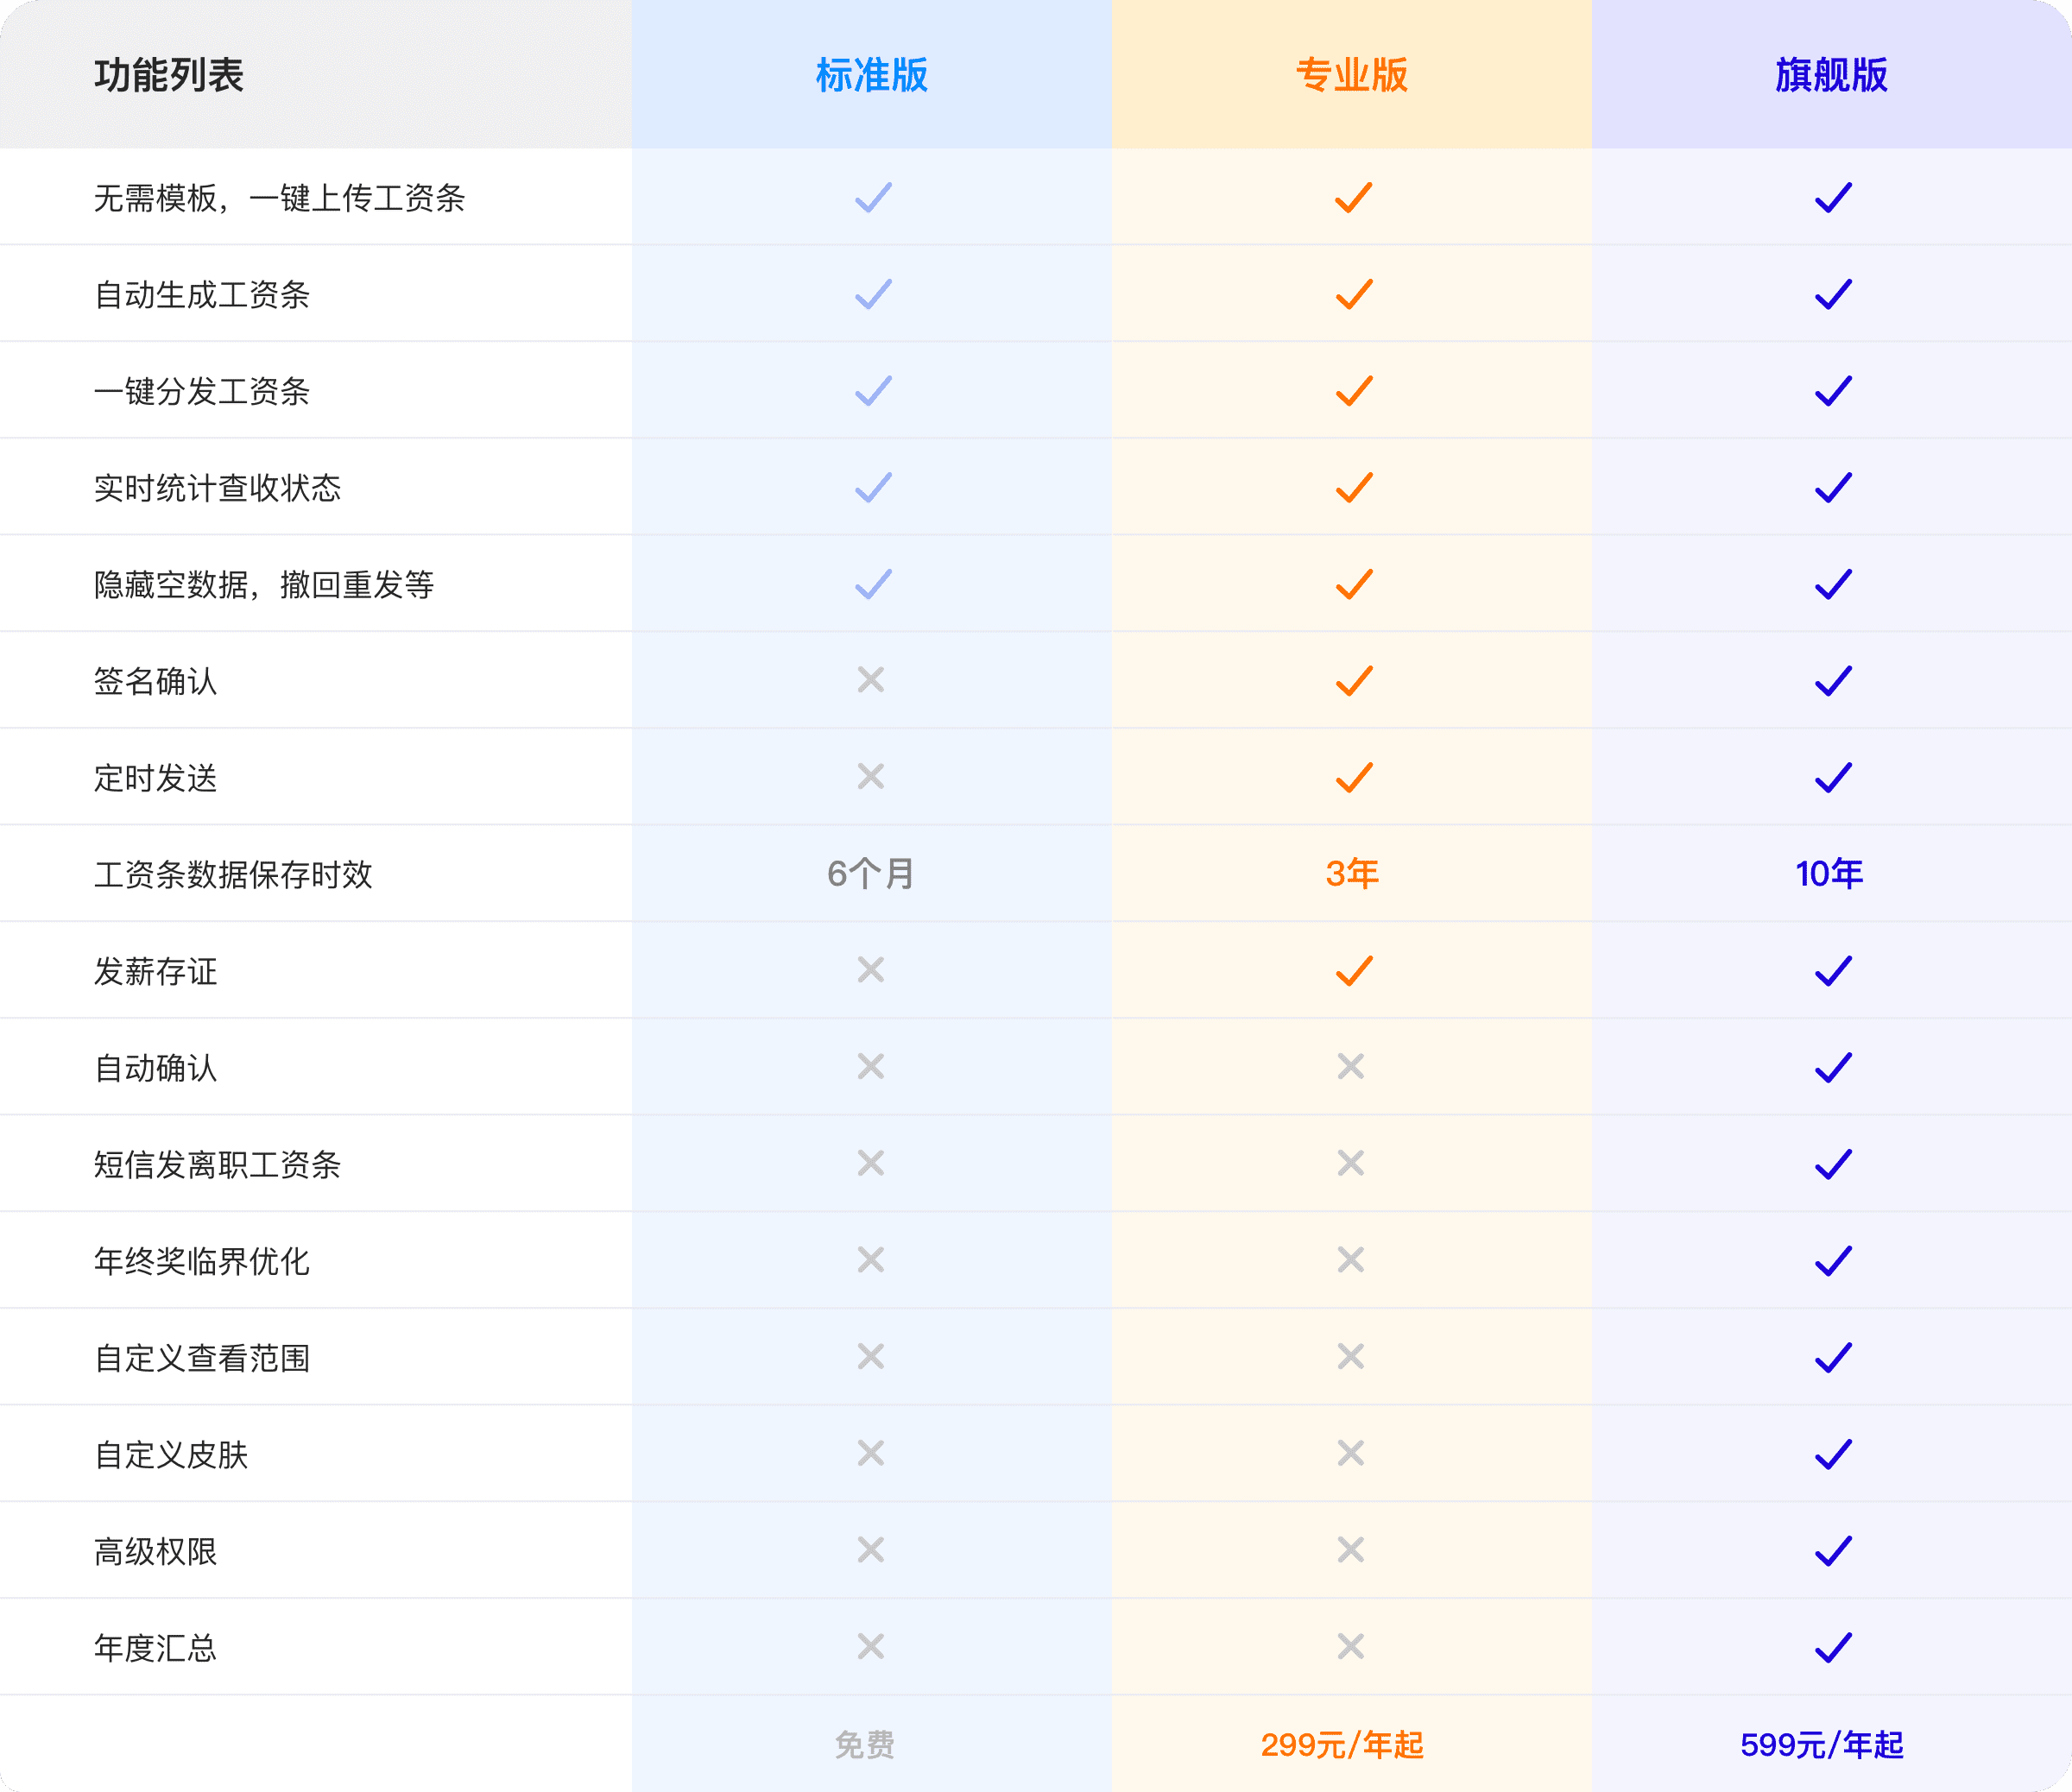
Task: Click 旗舰版 checkmark for 年度汇总
Action: coord(1832,1647)
